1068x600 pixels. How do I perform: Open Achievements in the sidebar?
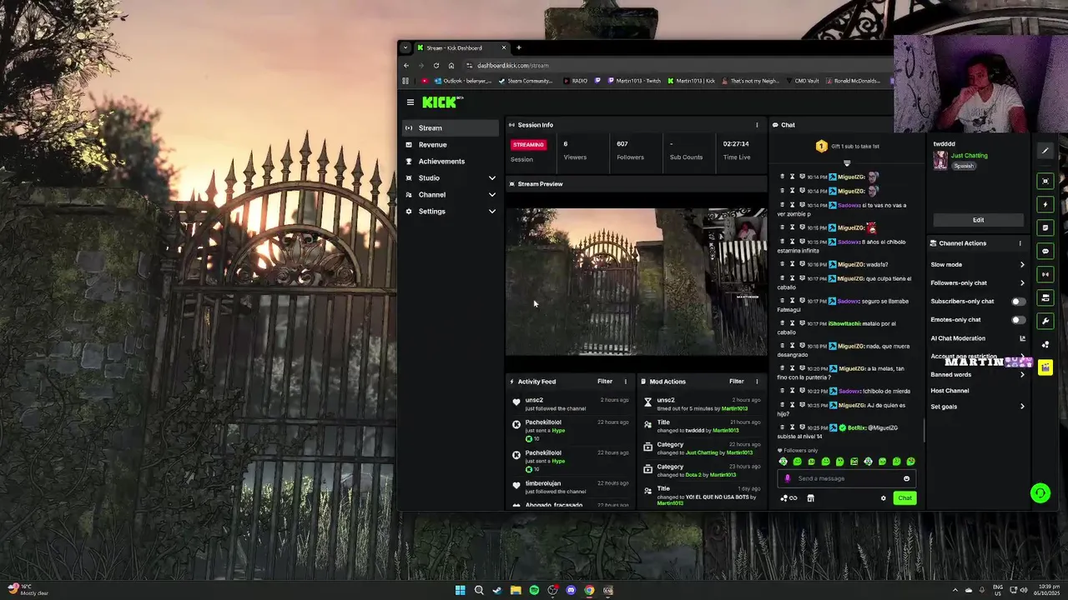[451, 162]
